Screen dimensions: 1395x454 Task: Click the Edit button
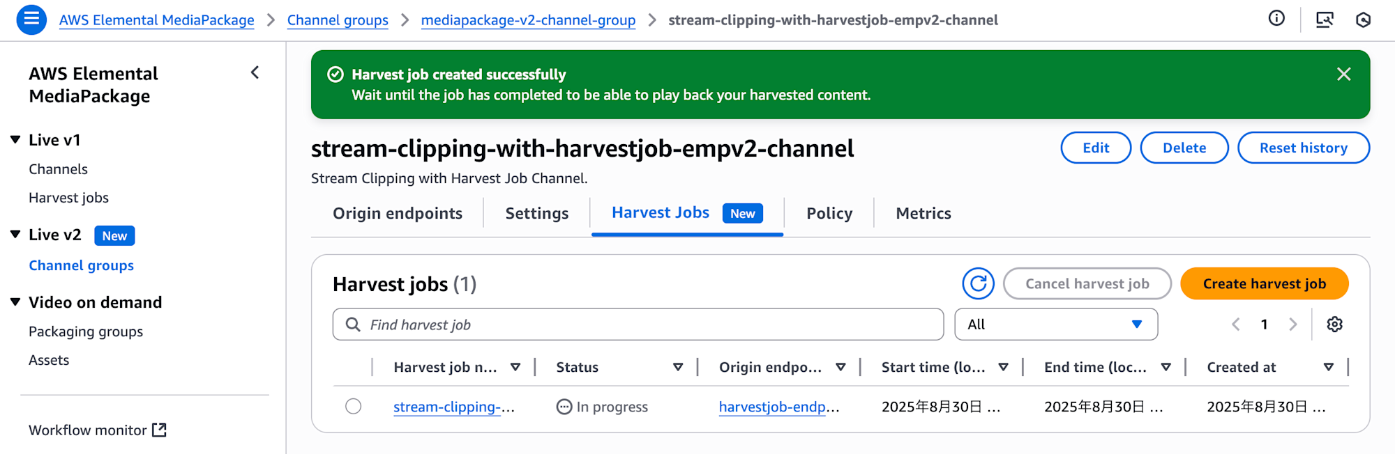pos(1096,148)
